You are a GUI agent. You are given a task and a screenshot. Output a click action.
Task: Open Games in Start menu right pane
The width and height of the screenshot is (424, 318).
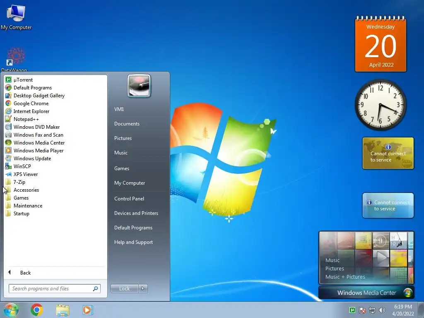[122, 169]
